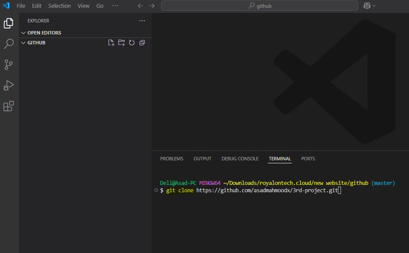Switch to the Problems tab
This screenshot has height=253, width=409.
[x=172, y=159]
